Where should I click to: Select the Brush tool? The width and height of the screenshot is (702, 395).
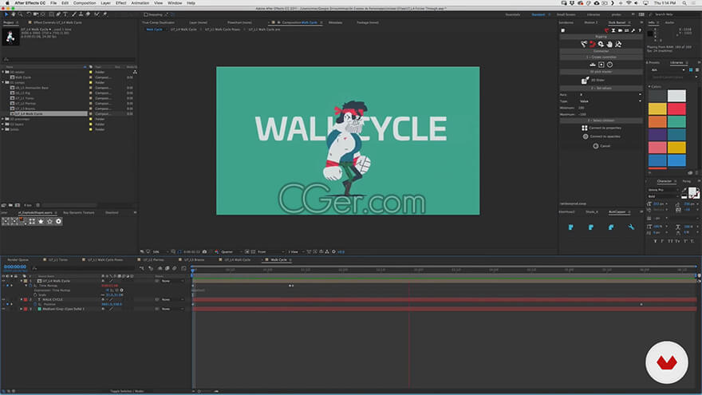74,14
